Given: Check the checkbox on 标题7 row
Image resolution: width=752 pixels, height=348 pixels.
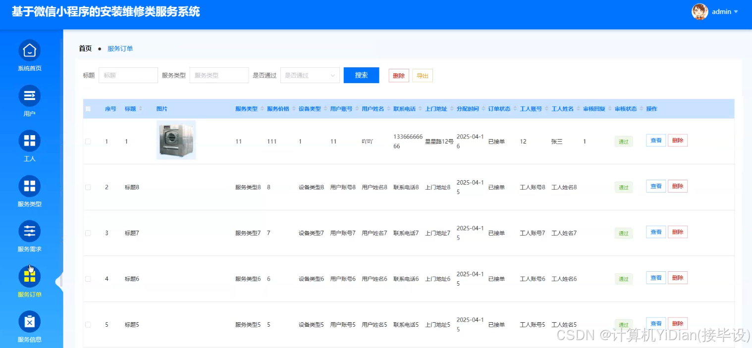Looking at the screenshot, I should coord(88,232).
